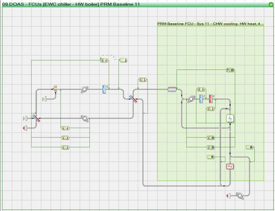
Task: Open the controller with the dashed link above the cooling coil
Action: 104,61
